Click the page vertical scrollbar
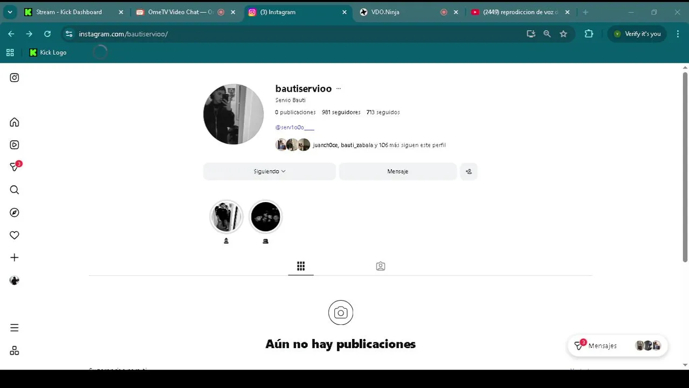 (685, 167)
